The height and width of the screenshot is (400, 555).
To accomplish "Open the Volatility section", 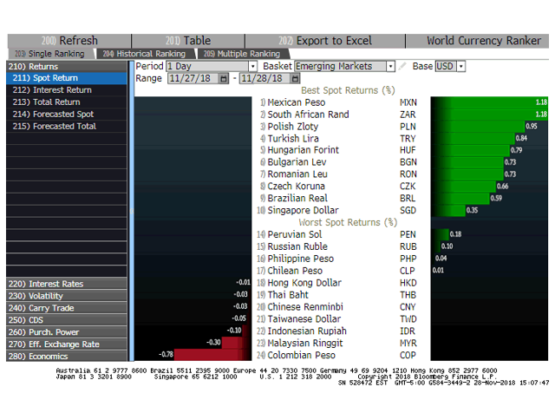I will point(67,296).
